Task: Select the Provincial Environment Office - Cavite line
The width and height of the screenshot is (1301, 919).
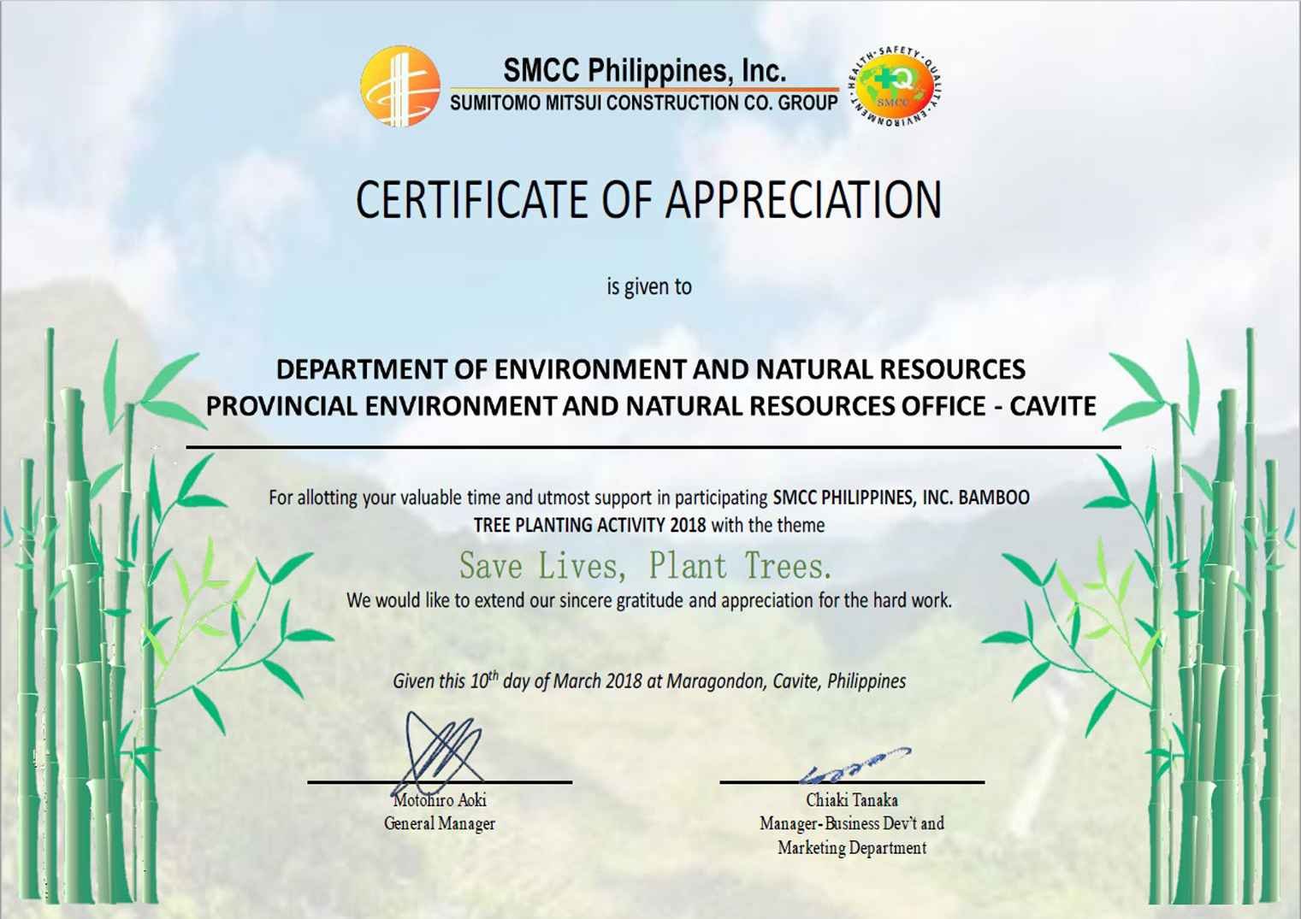Action: (x=650, y=406)
